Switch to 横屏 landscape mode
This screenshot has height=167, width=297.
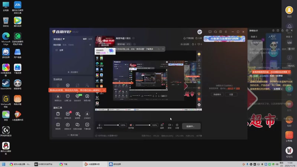[x=85, y=39]
